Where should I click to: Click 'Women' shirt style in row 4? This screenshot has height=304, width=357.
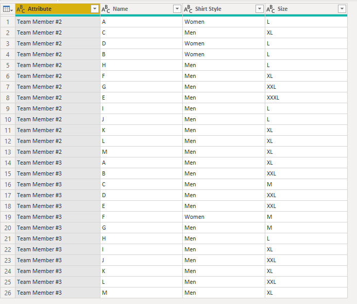pos(224,54)
